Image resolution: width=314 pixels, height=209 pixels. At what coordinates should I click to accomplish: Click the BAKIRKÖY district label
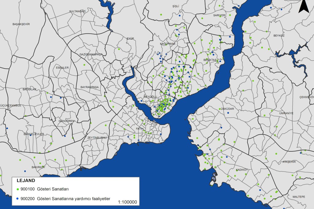pos(38,167)
